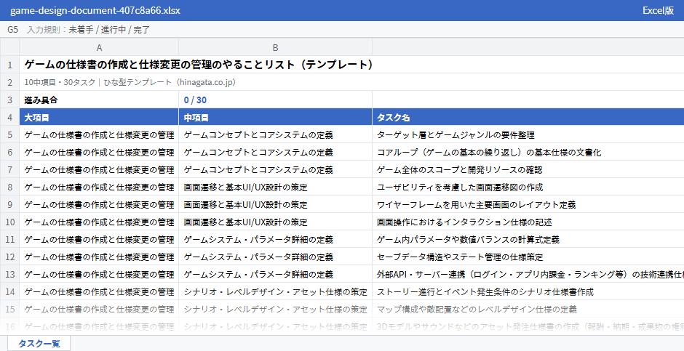The image size is (684, 351).
Task: Click the Excel版 label
Action: [658, 10]
